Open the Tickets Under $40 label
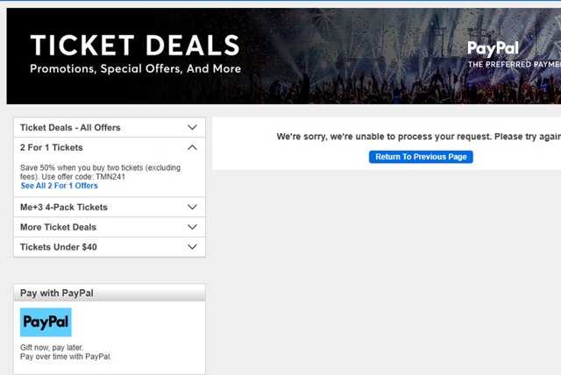The image size is (561, 375). pos(59,247)
